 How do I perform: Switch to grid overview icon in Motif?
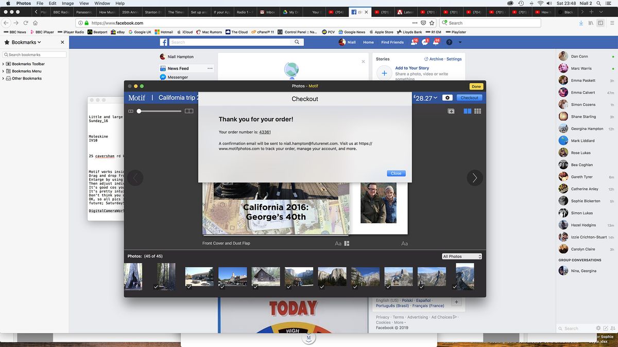point(478,111)
